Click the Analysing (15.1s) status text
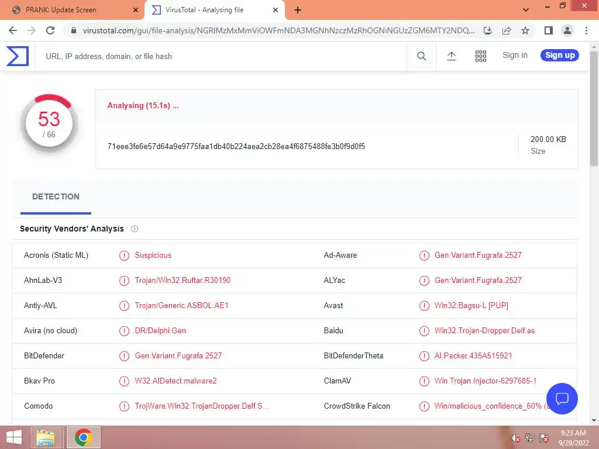 click(x=143, y=106)
